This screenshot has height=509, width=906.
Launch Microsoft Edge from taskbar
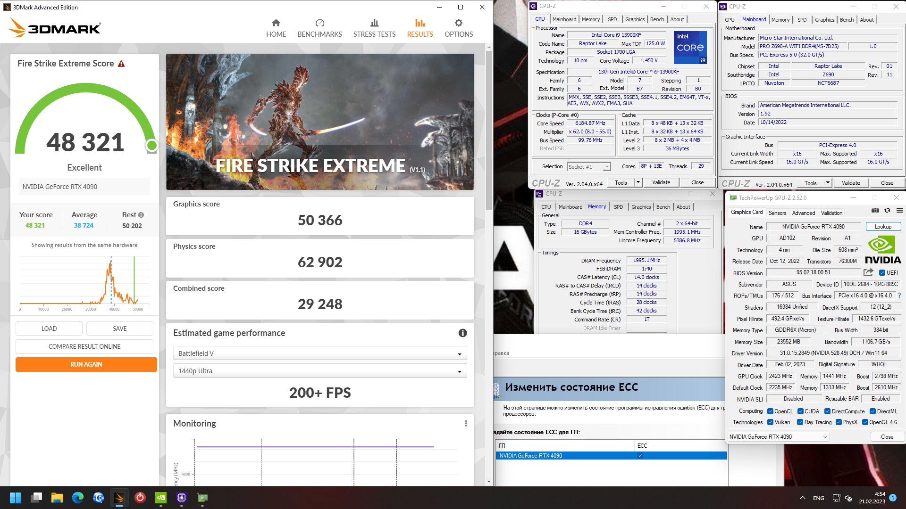(x=78, y=498)
